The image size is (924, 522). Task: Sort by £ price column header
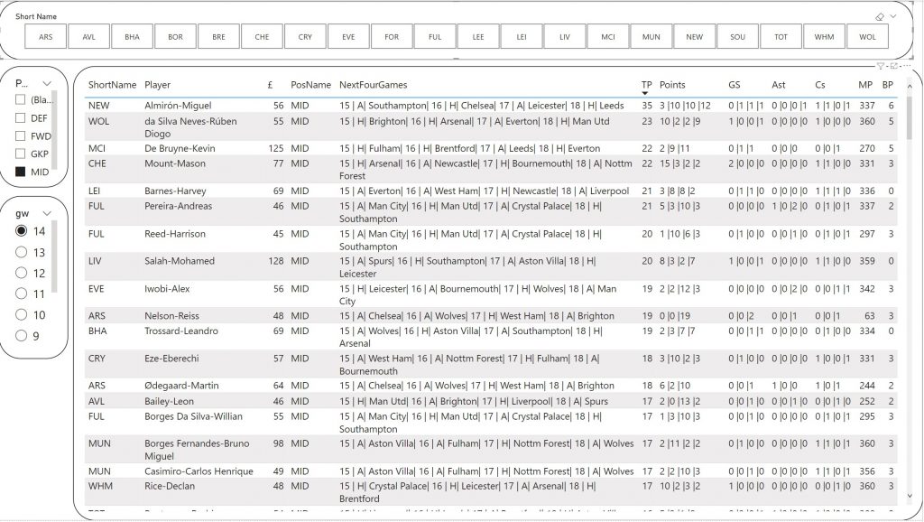coord(270,85)
